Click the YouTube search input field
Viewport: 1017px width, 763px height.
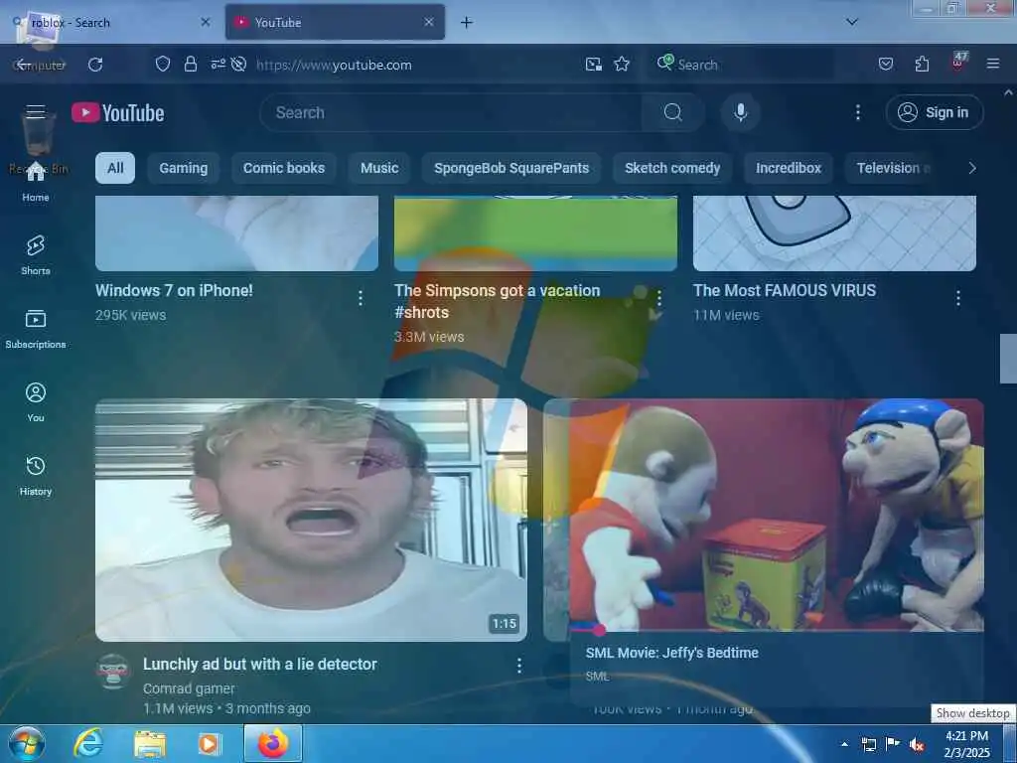[451, 112]
